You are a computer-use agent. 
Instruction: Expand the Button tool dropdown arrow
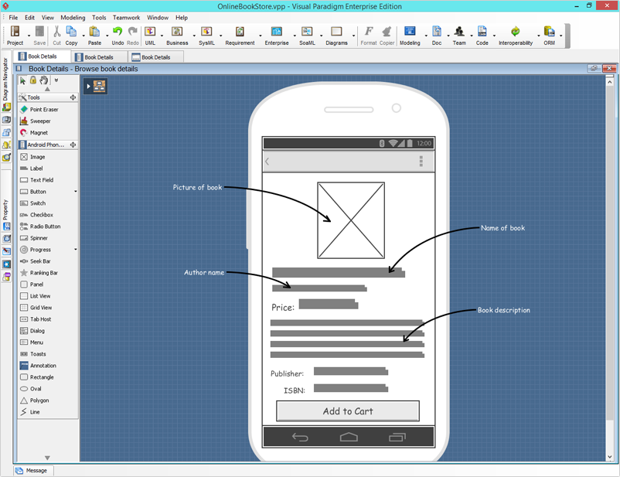click(x=74, y=191)
